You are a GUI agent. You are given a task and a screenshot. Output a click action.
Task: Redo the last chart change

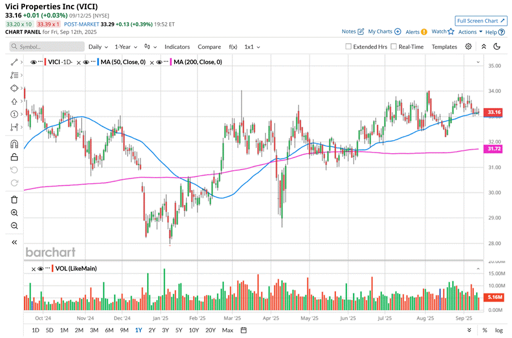click(x=14, y=183)
